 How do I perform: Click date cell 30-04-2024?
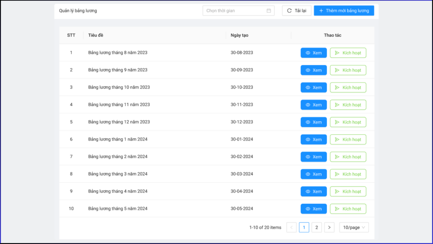[242, 191]
